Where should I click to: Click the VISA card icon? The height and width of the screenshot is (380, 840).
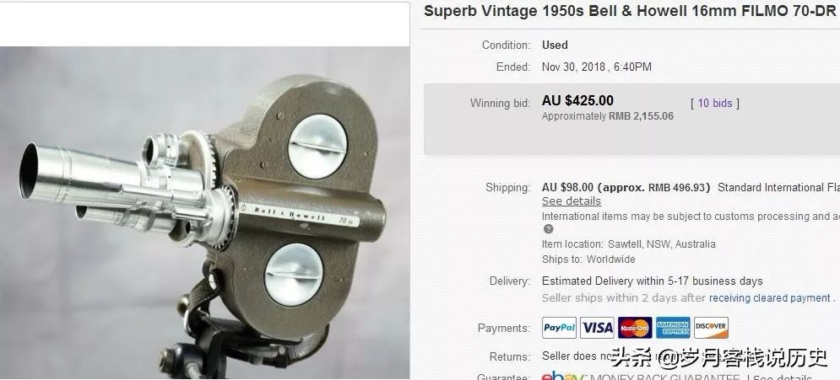click(x=597, y=328)
